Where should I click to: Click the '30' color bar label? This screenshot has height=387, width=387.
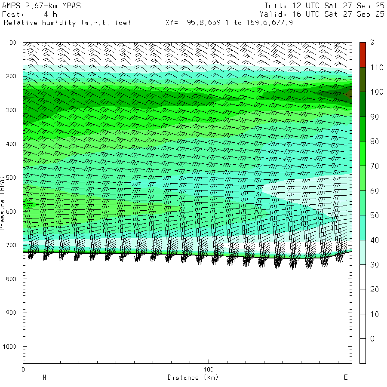click(x=375, y=265)
